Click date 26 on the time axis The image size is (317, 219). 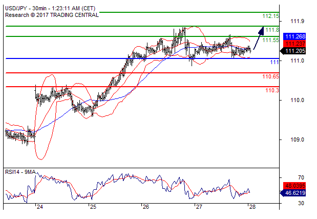click(x=146, y=207)
